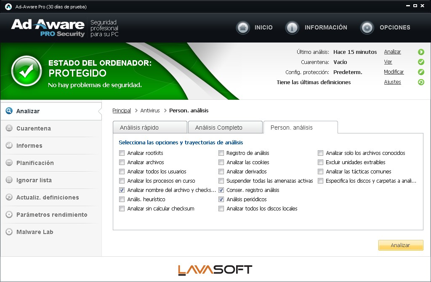Image resolution: width=431 pixels, height=282 pixels.
Task: Click the Ver link for Cuarentena
Action: point(388,62)
